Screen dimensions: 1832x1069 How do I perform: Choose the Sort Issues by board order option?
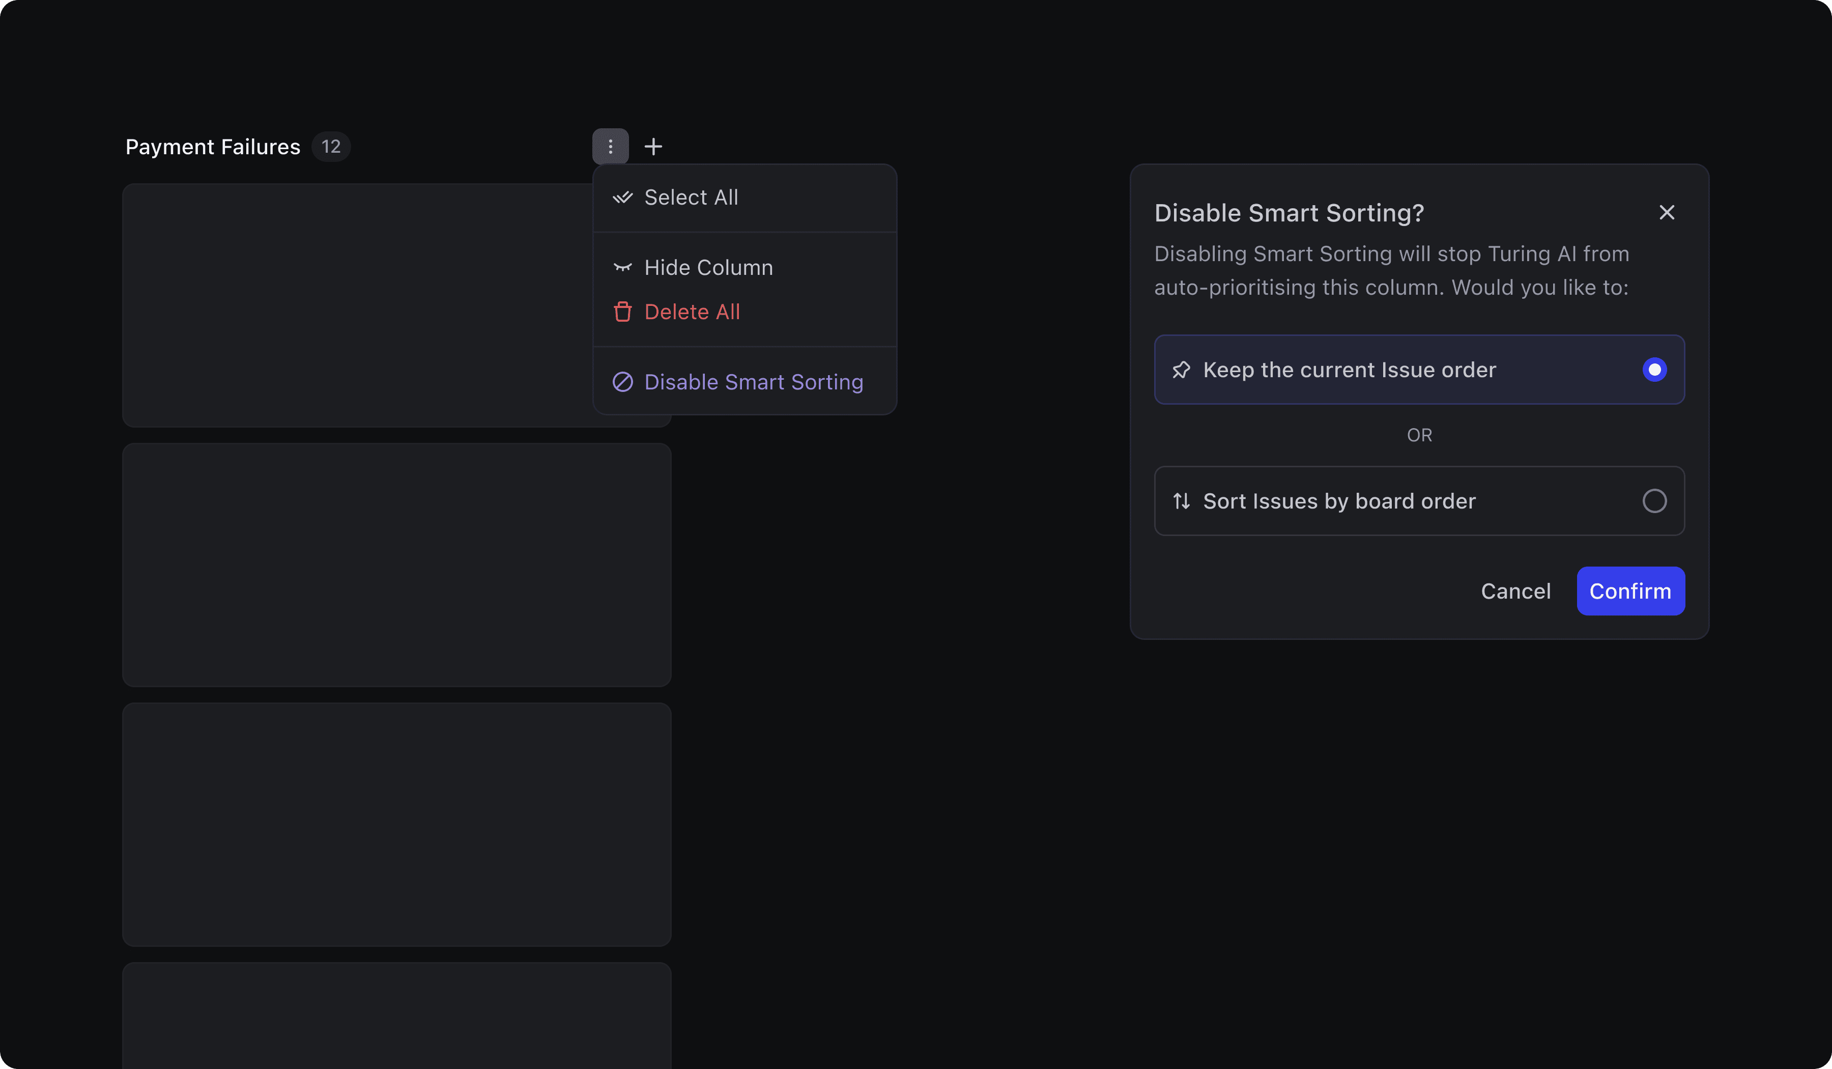click(1339, 501)
